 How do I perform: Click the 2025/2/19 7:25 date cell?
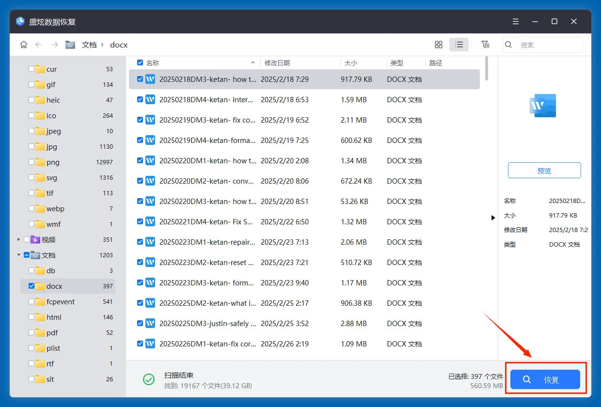point(285,140)
